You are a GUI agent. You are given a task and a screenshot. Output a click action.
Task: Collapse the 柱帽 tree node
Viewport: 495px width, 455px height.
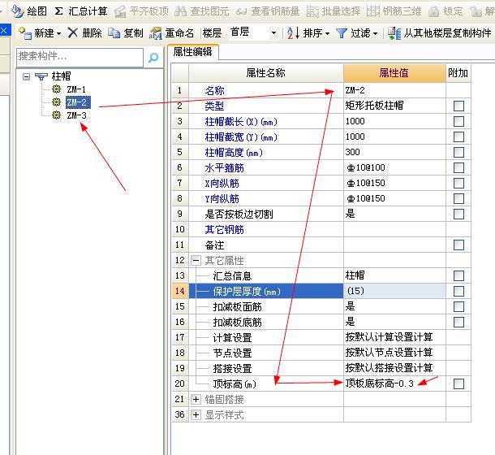(x=27, y=76)
